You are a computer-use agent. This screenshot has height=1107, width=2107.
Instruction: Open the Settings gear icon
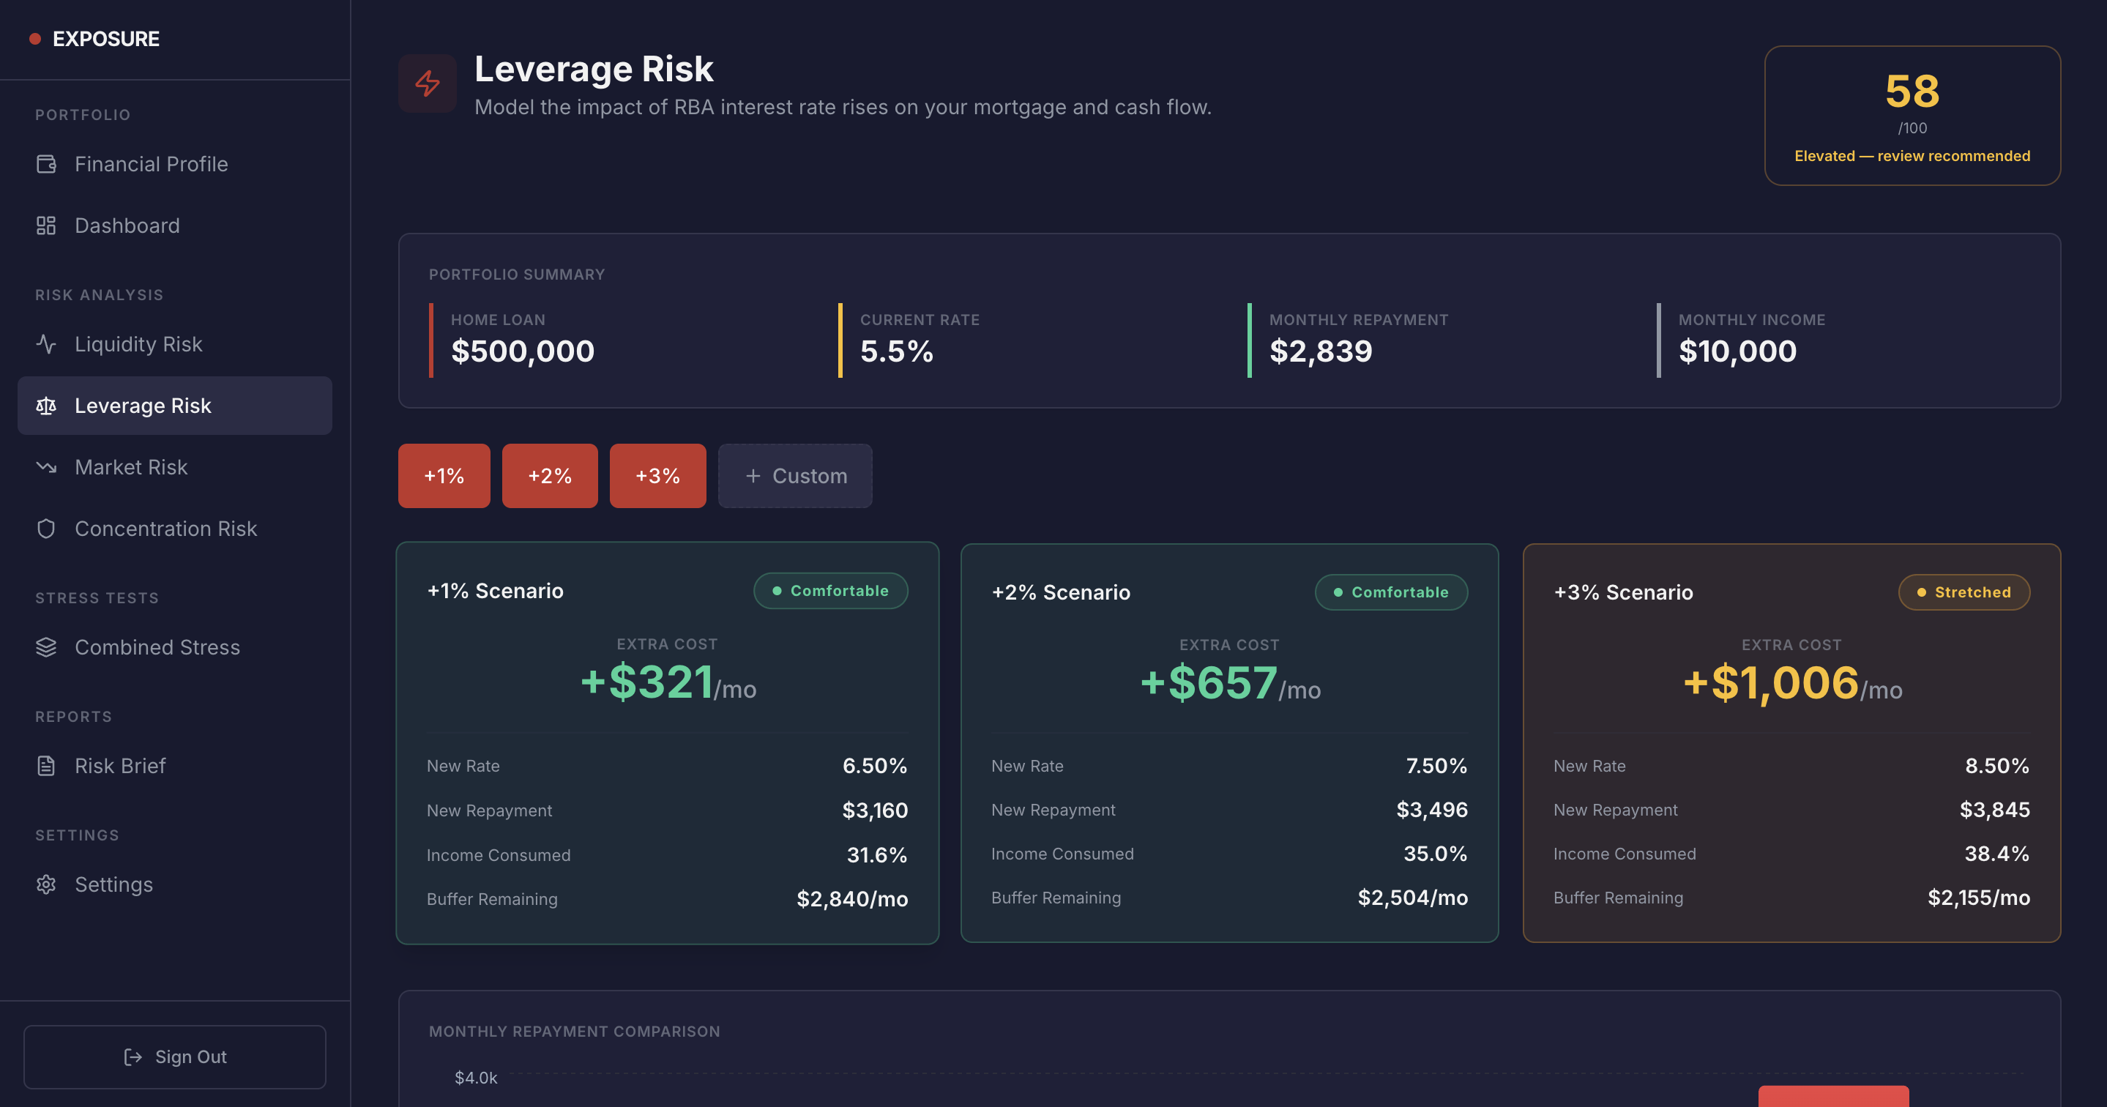click(x=46, y=884)
